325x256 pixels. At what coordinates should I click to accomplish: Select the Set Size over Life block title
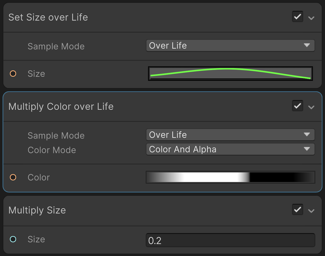[x=48, y=17]
